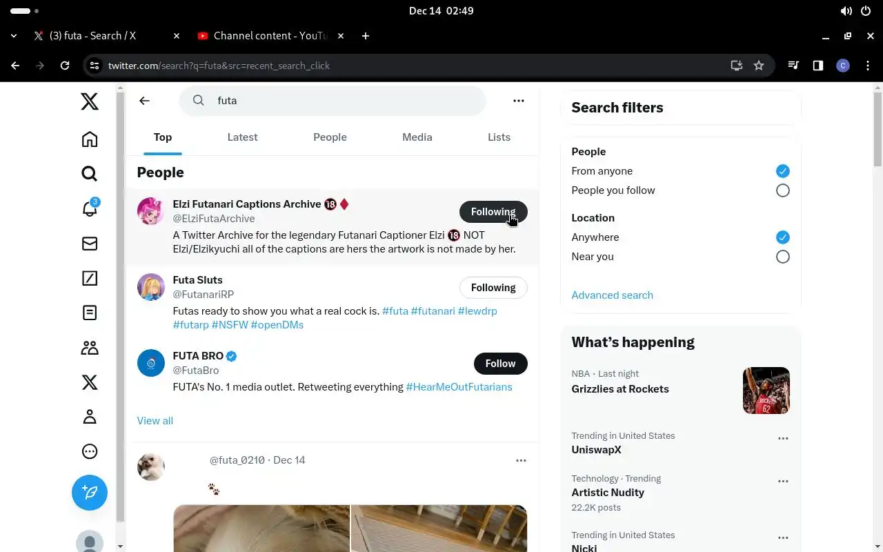Go to Home via house icon

90,139
